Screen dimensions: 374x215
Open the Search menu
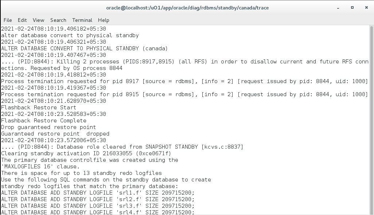[58, 20]
